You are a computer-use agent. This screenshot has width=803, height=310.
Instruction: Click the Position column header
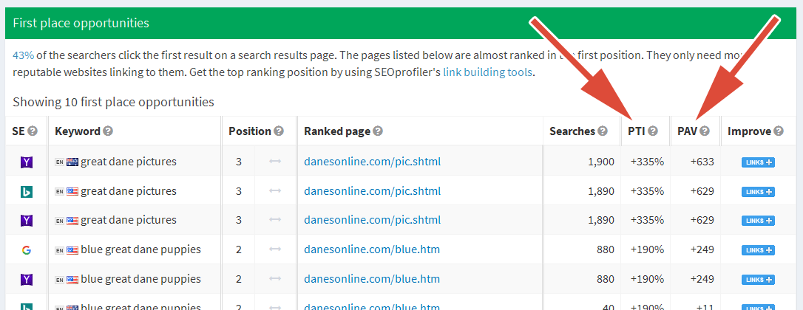(x=250, y=131)
